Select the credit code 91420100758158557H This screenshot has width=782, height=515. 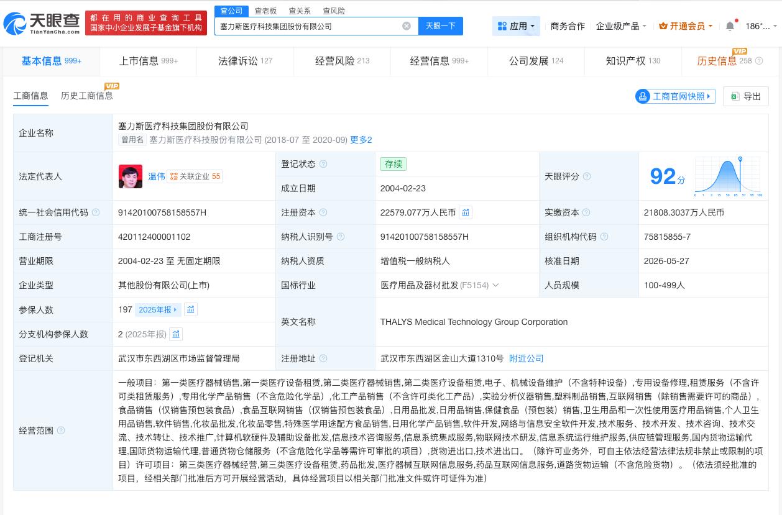162,212
